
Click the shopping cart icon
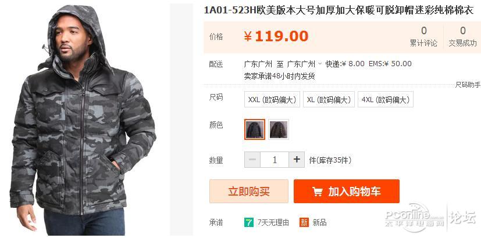coord(318,192)
